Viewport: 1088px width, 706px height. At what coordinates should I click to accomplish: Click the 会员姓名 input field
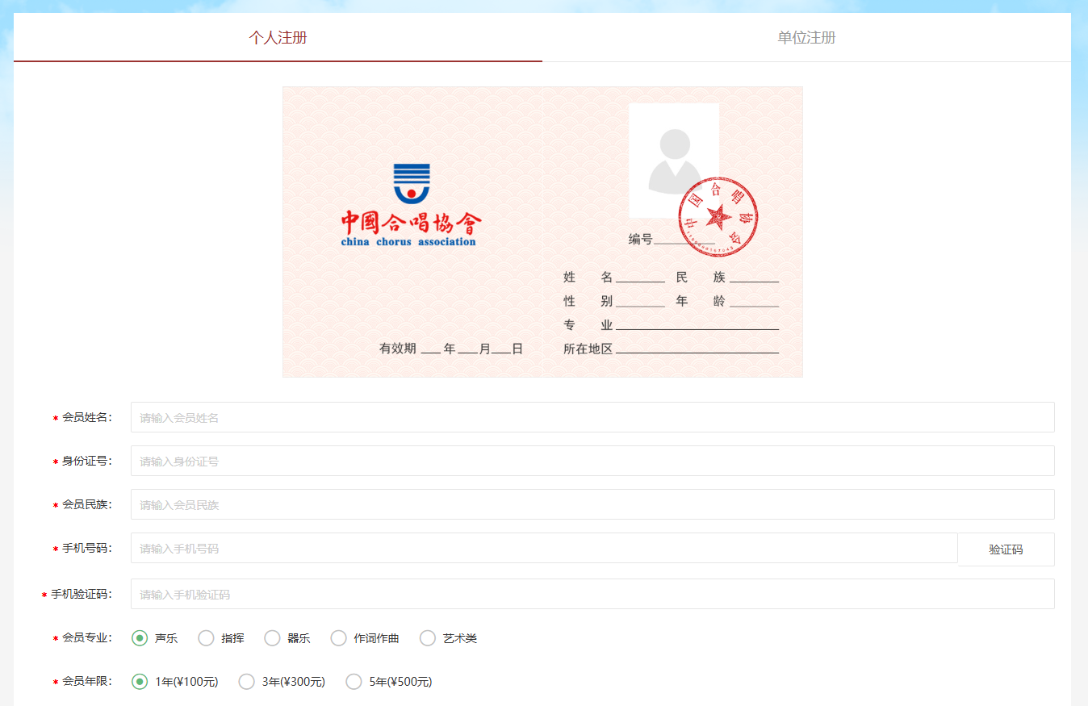(592, 417)
